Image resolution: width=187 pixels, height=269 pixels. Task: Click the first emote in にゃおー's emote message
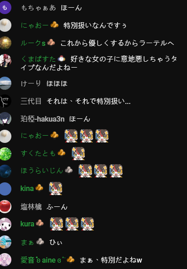[x=71, y=136]
